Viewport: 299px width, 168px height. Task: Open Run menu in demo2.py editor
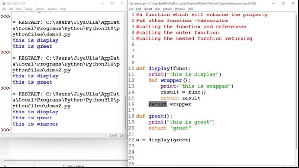point(157,9)
